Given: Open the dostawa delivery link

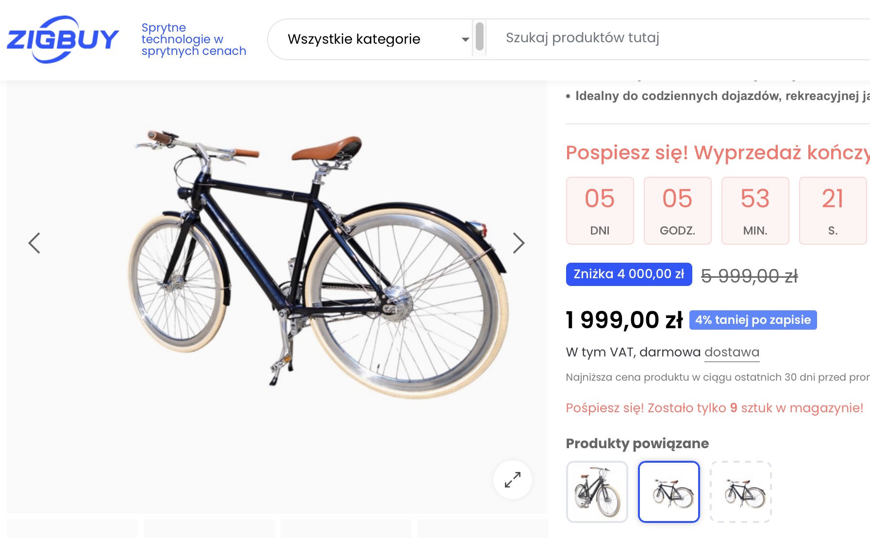Looking at the screenshot, I should pyautogui.click(x=732, y=353).
